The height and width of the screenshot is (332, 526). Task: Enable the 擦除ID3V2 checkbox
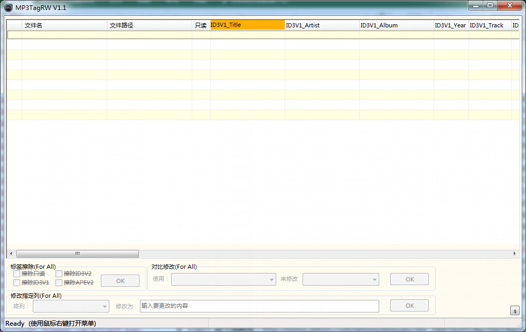tap(59, 274)
